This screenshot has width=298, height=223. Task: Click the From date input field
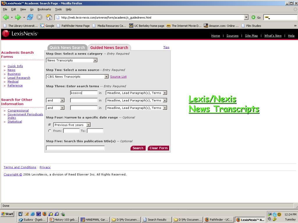[x=71, y=131]
